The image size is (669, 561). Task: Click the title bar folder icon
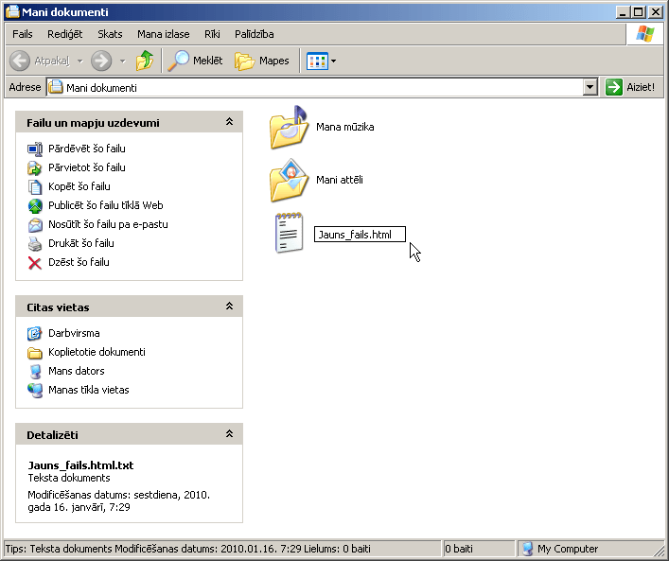pos(12,11)
